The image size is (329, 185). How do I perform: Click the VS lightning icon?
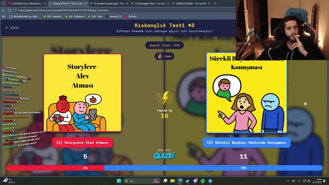pyautogui.click(x=164, y=98)
